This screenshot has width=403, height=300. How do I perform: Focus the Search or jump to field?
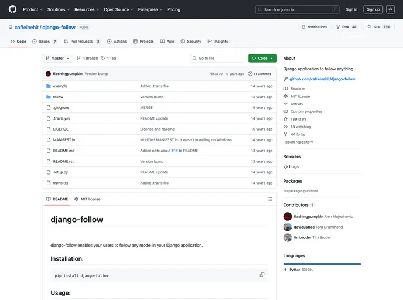click(298, 9)
